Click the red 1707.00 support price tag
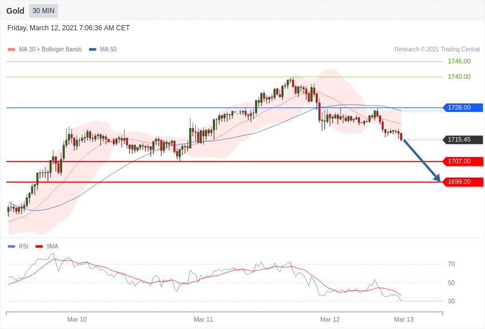The image size is (485, 329). (463, 161)
